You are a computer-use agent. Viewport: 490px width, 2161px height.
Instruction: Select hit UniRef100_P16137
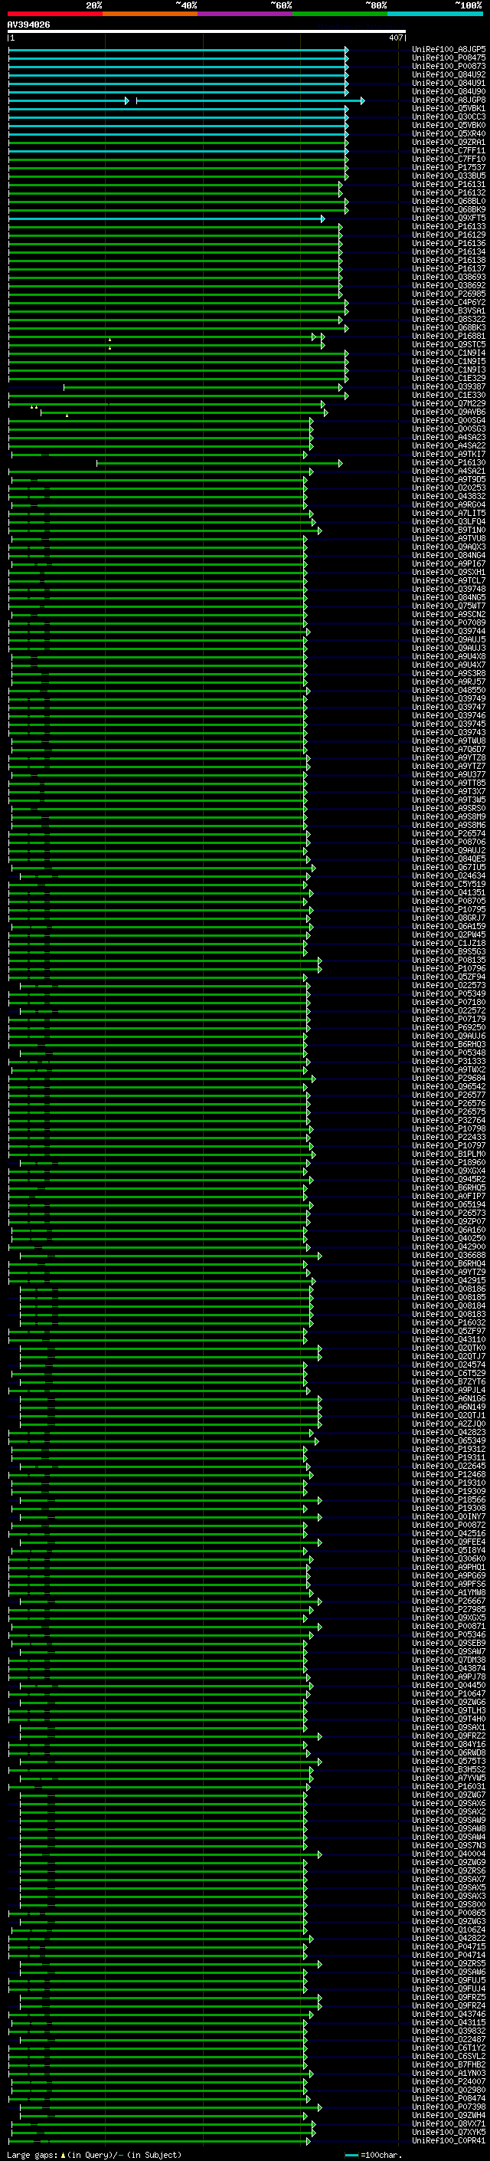(x=449, y=268)
